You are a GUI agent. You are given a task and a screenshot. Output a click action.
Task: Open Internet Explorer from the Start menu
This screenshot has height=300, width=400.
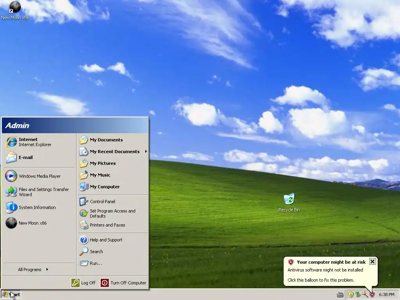tap(39, 142)
